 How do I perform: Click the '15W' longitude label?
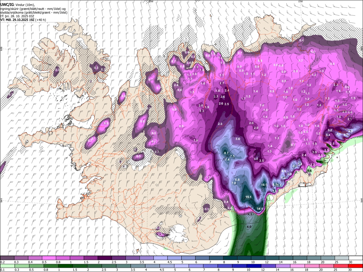pos(300,1)
